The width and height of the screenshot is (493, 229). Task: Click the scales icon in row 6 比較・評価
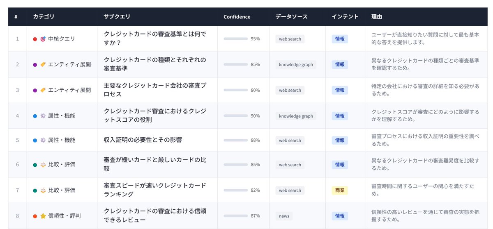click(x=43, y=165)
